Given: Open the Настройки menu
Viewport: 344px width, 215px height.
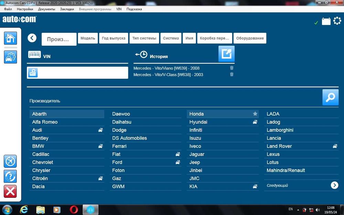Looking at the screenshot, I should click(25, 9).
